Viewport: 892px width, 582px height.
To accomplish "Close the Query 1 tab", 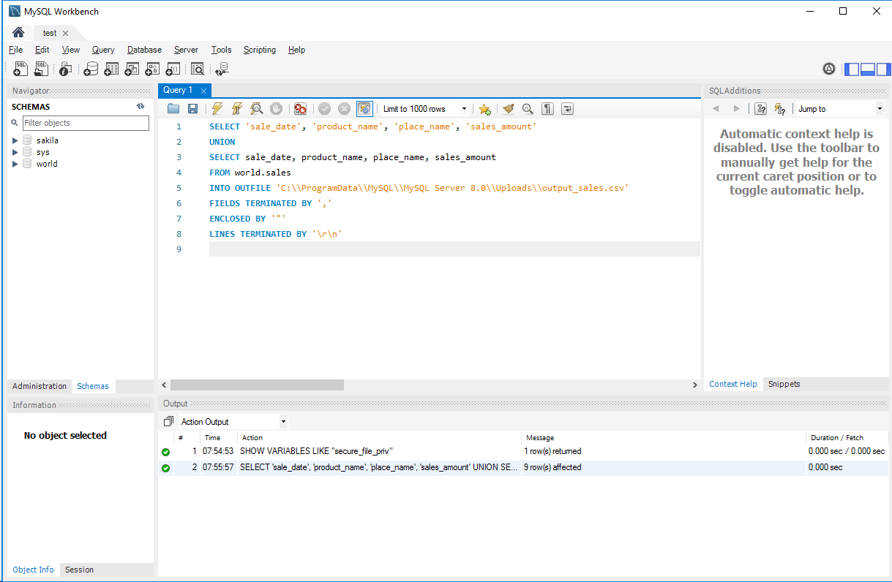I will point(203,91).
